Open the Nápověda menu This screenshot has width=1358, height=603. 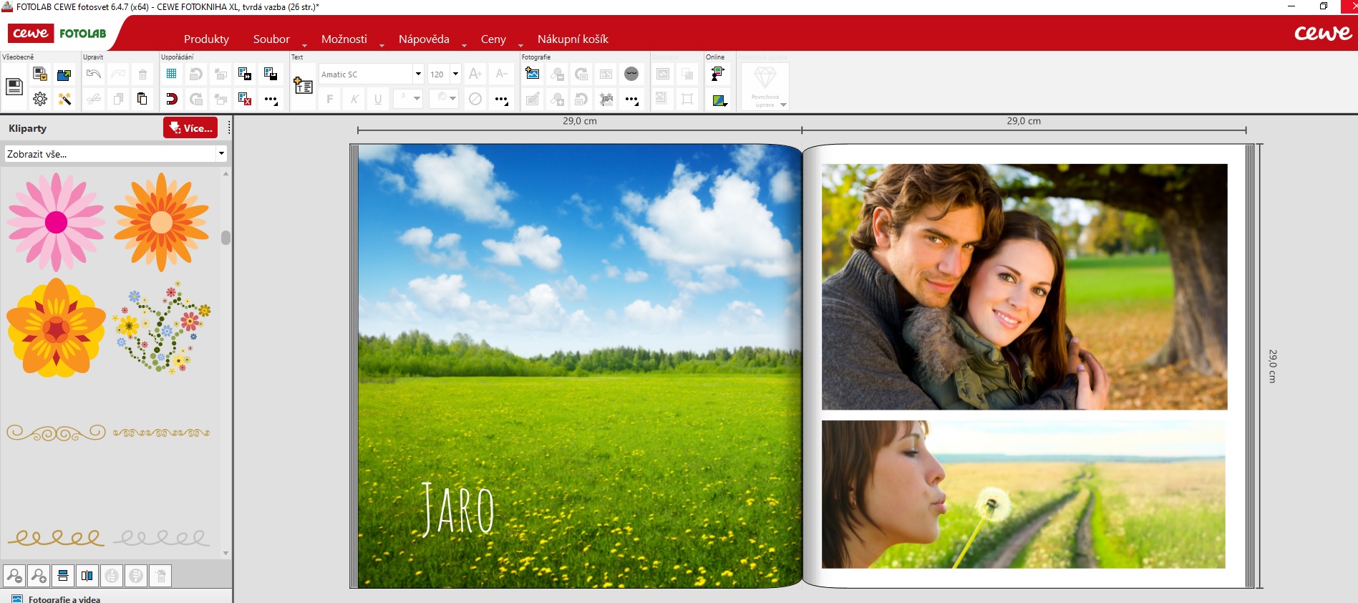[x=424, y=39]
